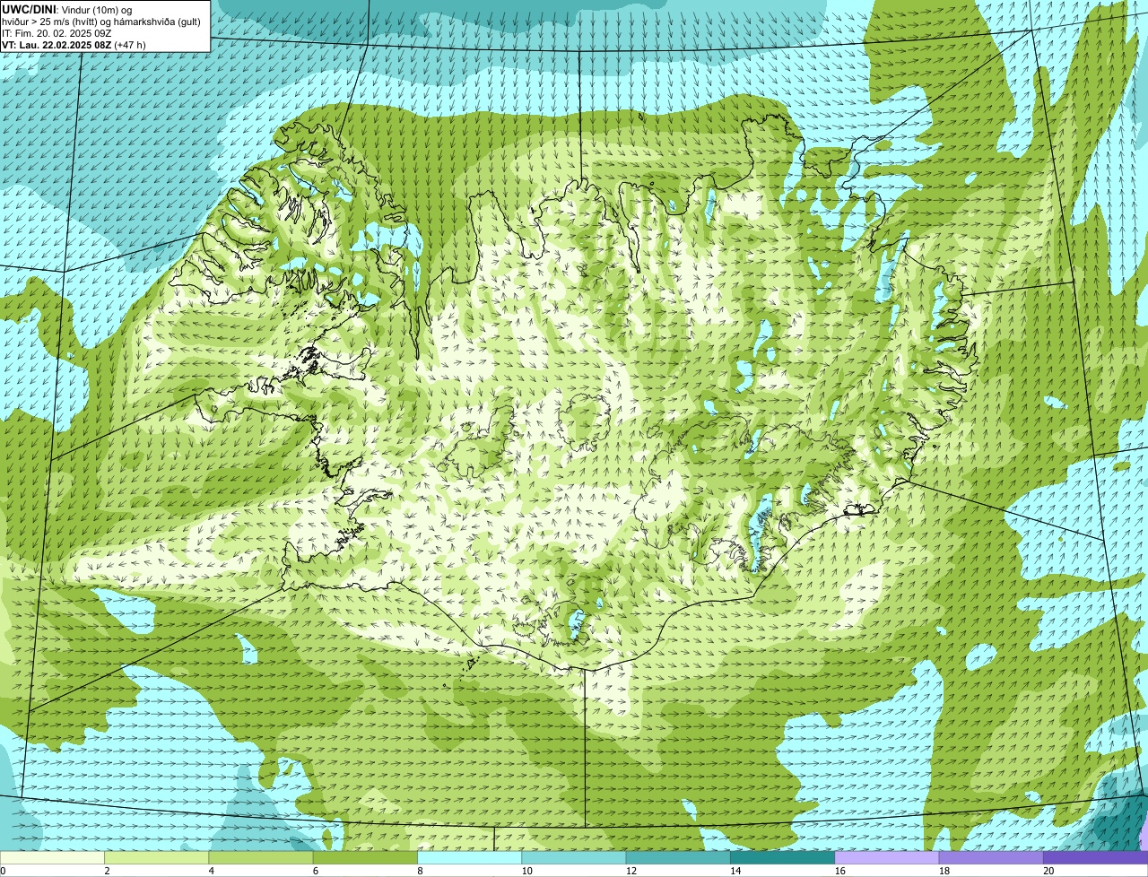Select the legend value label 14
The image size is (1148, 877).
735,871
